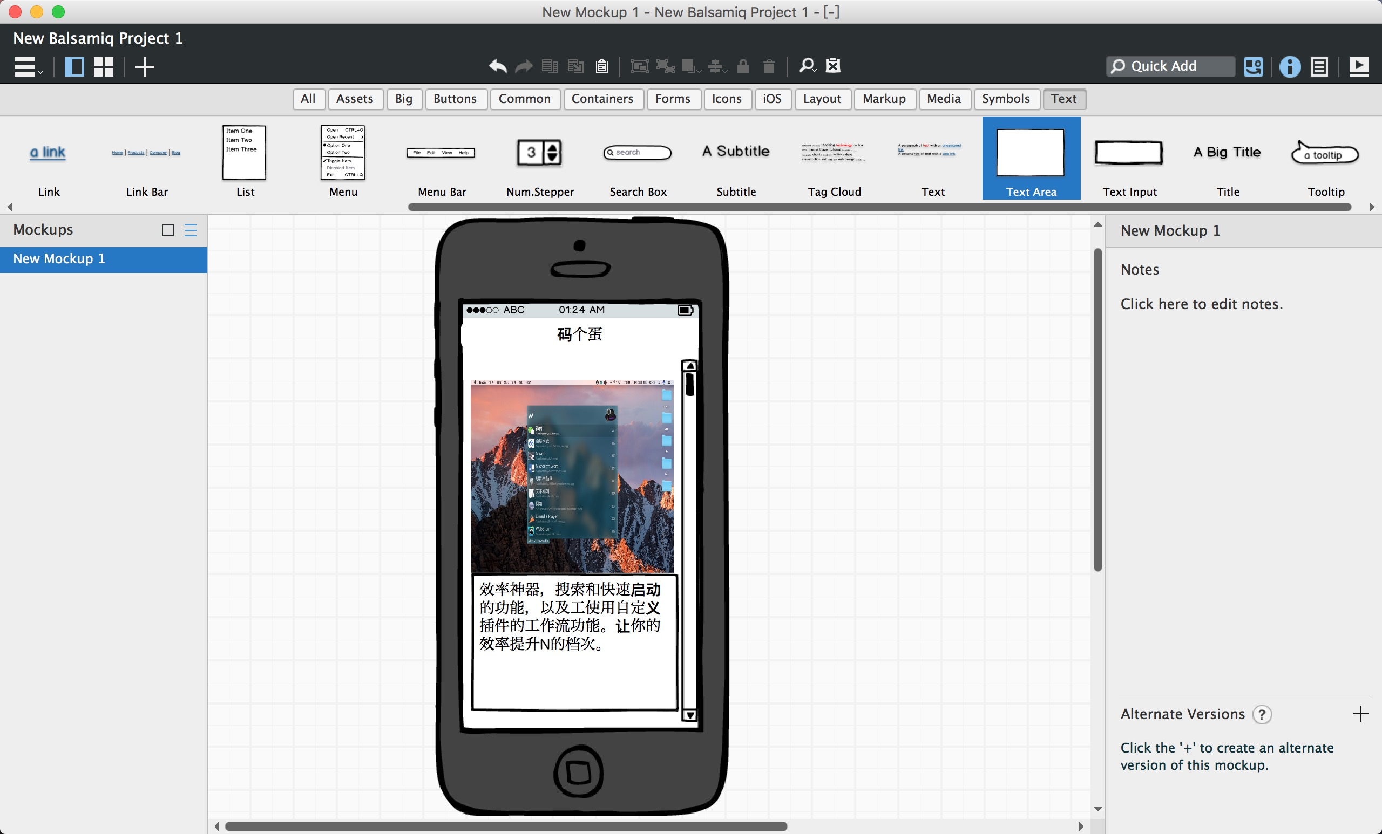The height and width of the screenshot is (834, 1382).
Task: Click here to edit notes text
Action: (1201, 304)
